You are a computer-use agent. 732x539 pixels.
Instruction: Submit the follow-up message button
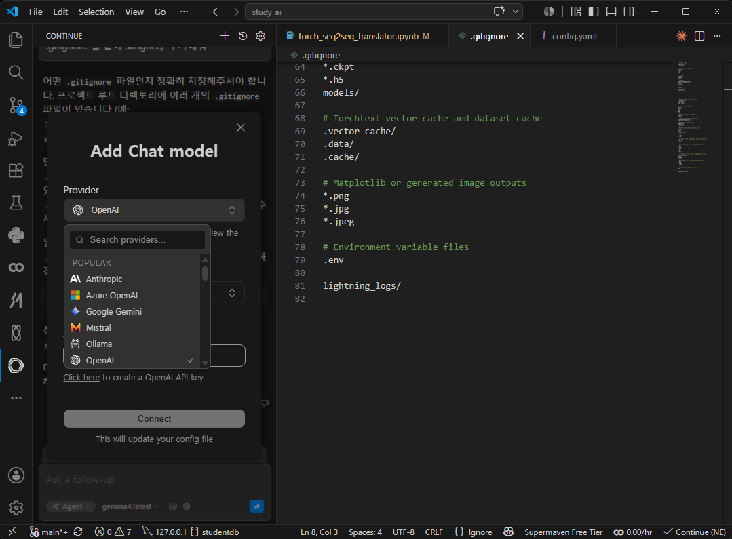tap(256, 506)
